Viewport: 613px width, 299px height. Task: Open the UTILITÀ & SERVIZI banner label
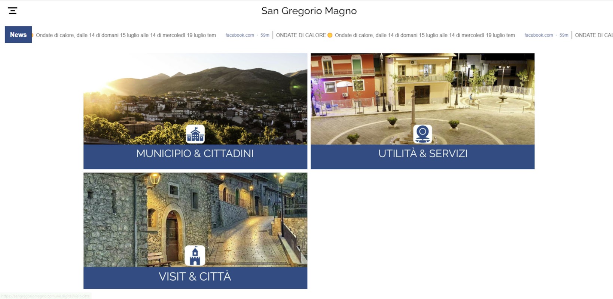coord(423,154)
